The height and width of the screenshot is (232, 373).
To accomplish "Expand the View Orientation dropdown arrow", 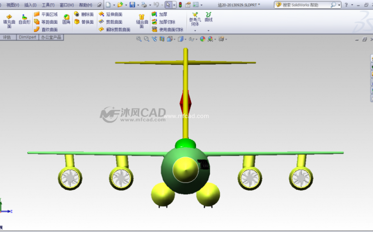I will [174, 39].
